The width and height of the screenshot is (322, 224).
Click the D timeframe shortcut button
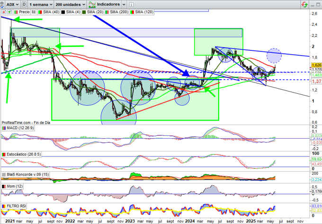point(24,4)
